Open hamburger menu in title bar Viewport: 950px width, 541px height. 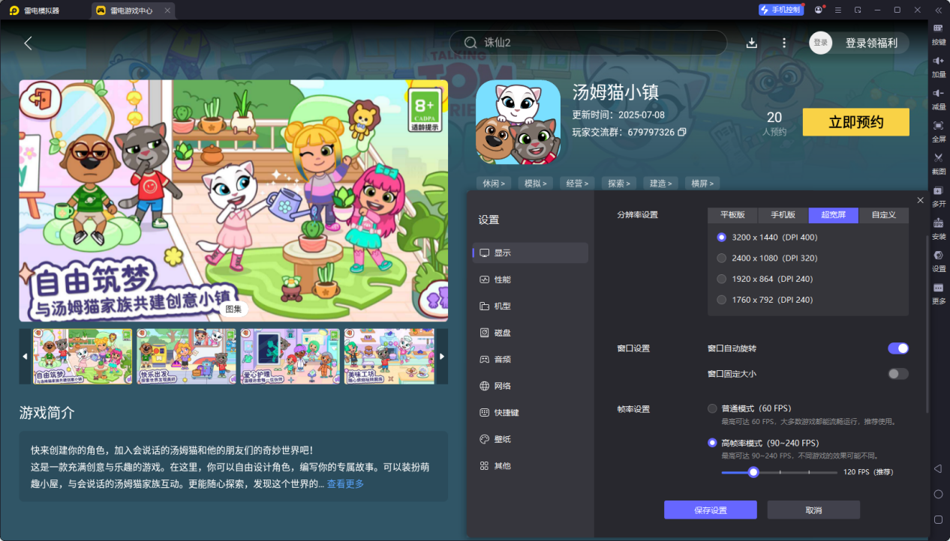click(837, 10)
